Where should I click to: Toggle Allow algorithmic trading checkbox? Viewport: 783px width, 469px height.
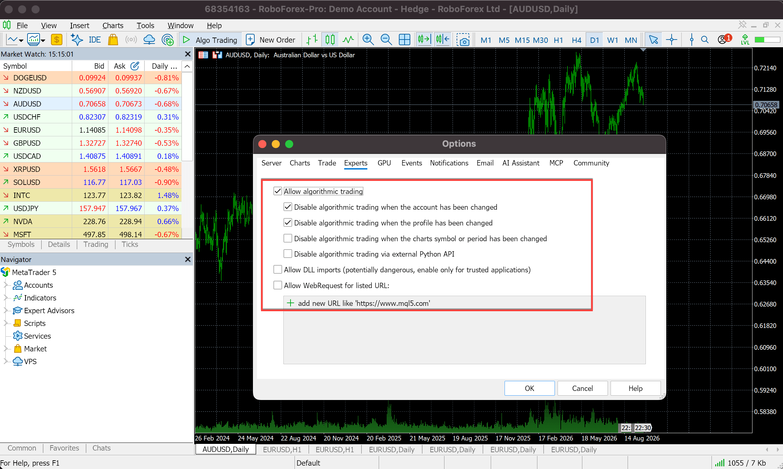[277, 191]
